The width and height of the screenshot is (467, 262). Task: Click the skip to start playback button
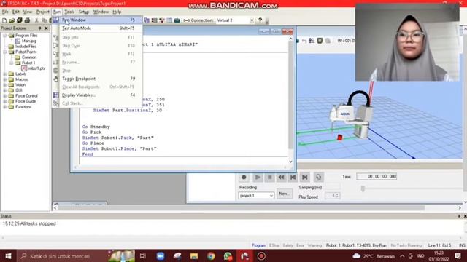pos(293,177)
